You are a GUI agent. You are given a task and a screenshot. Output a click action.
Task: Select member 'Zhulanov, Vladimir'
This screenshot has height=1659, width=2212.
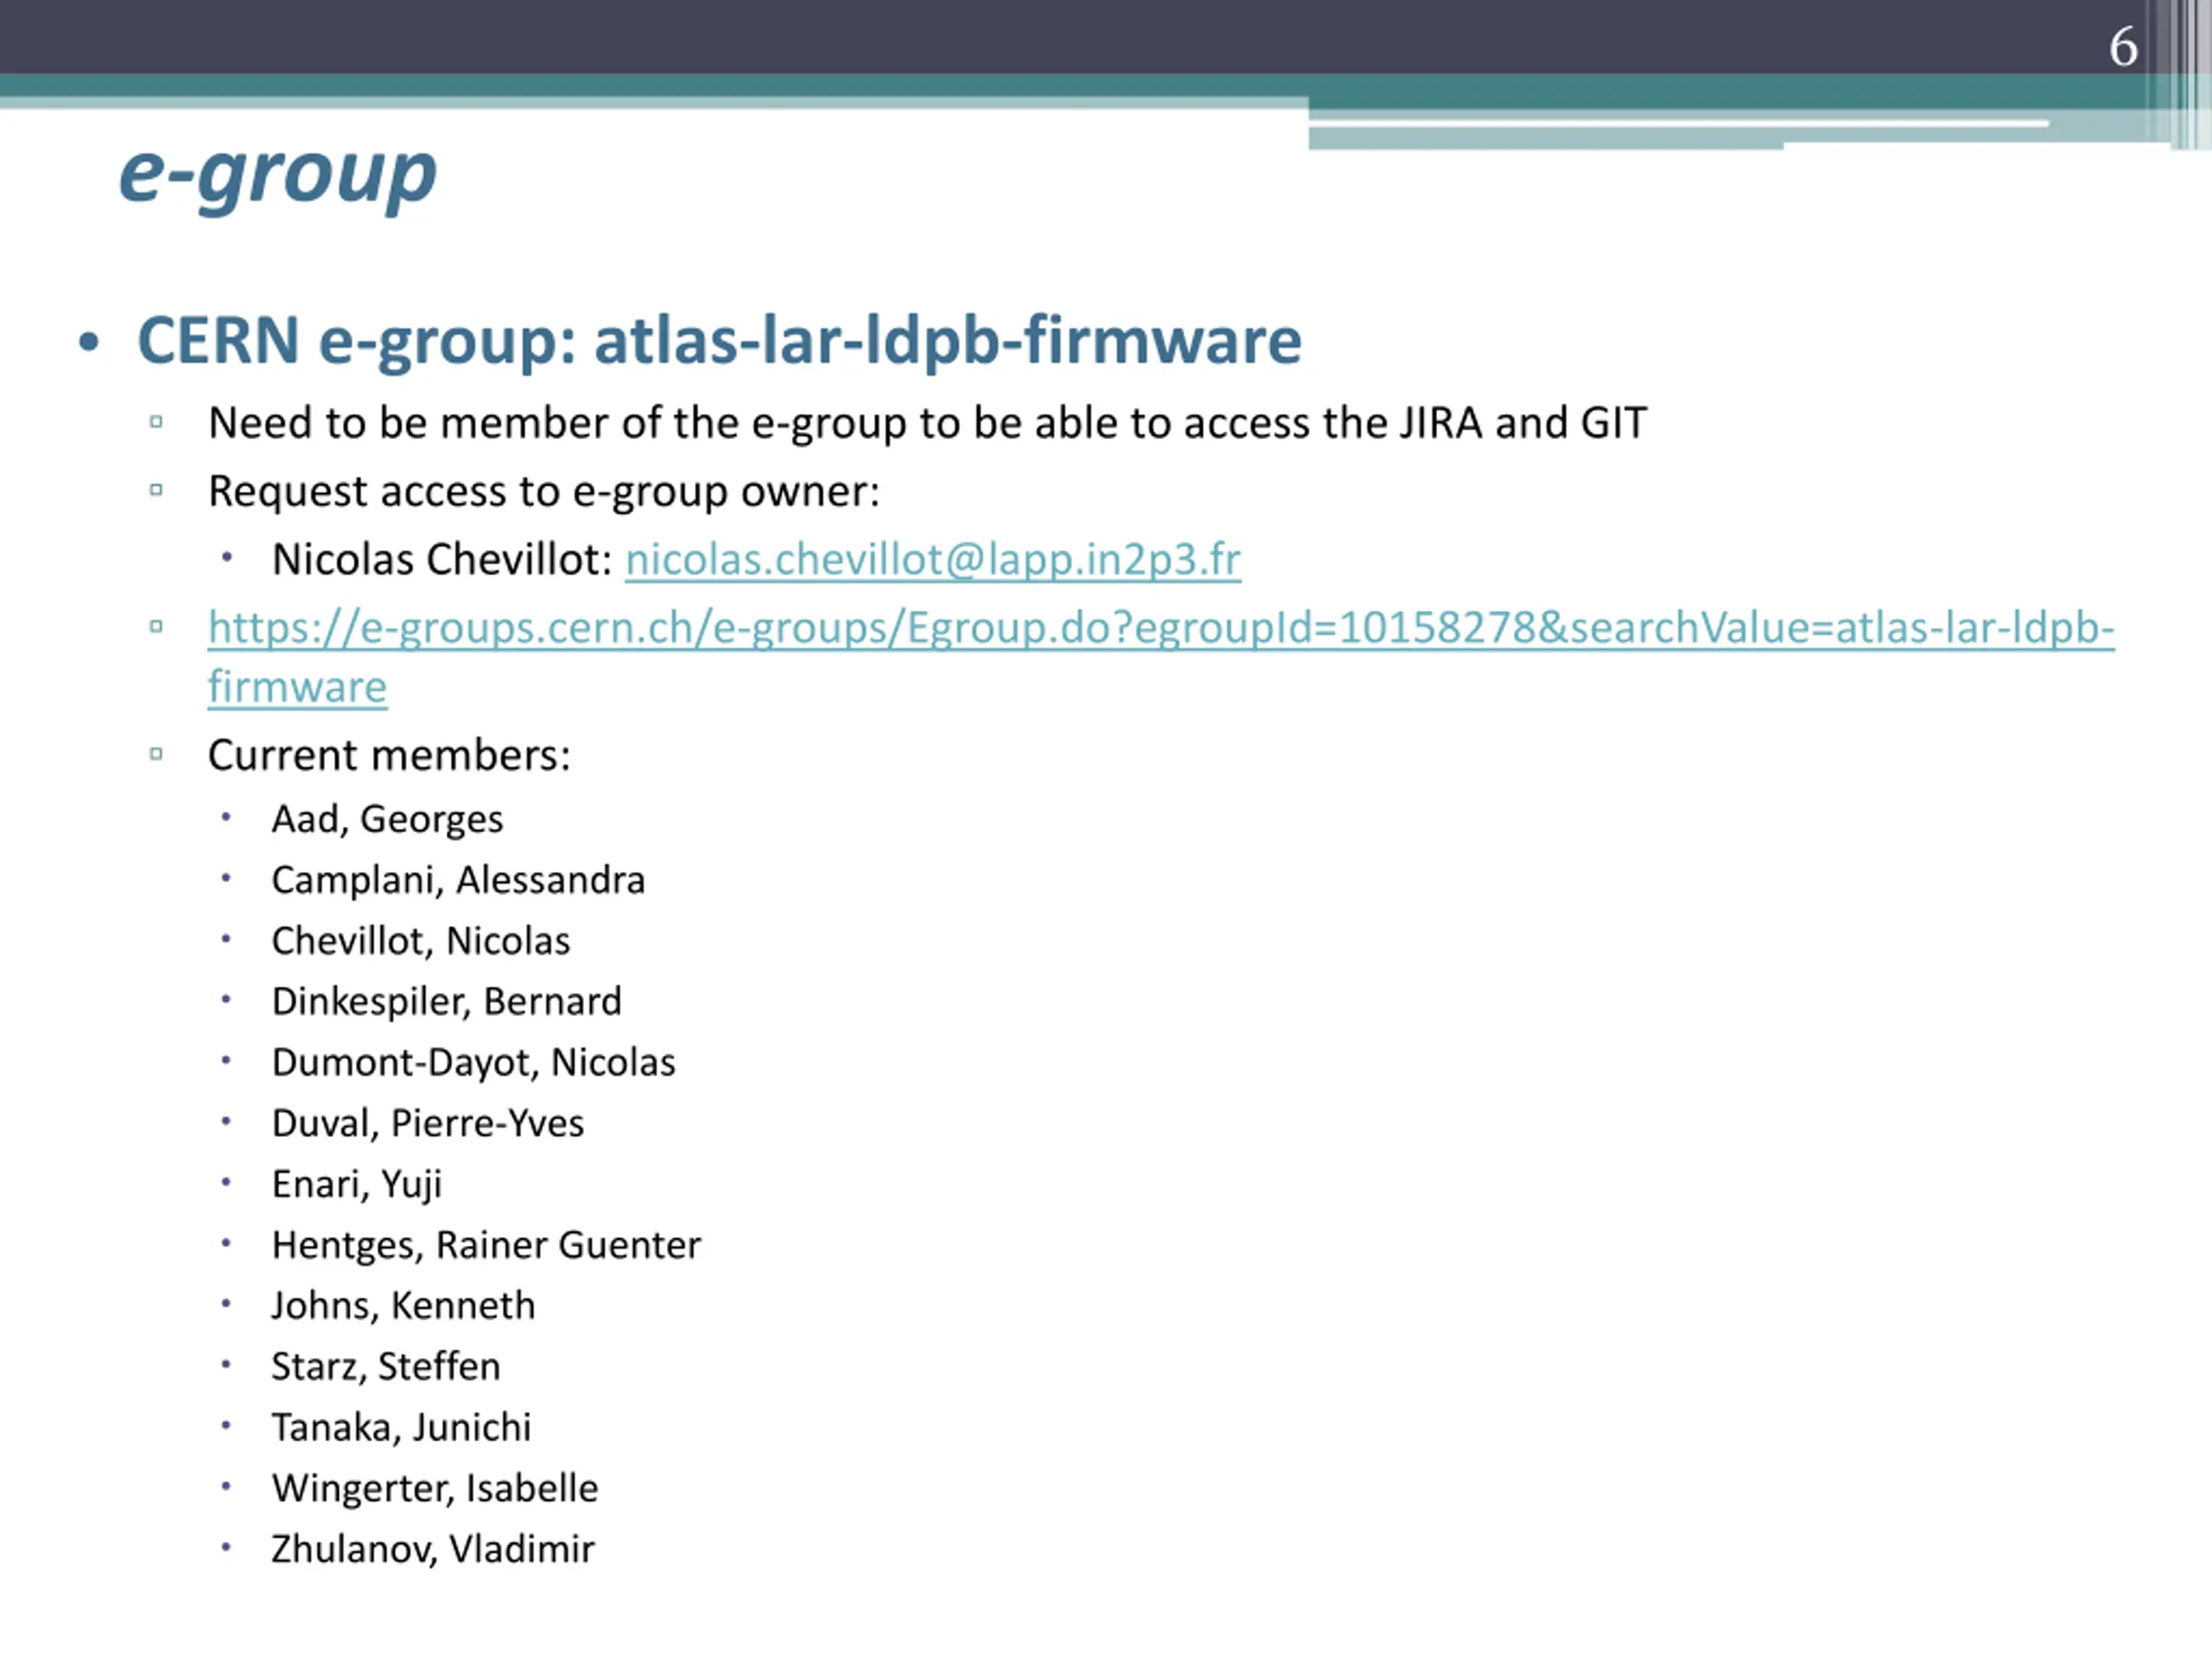432,1550
